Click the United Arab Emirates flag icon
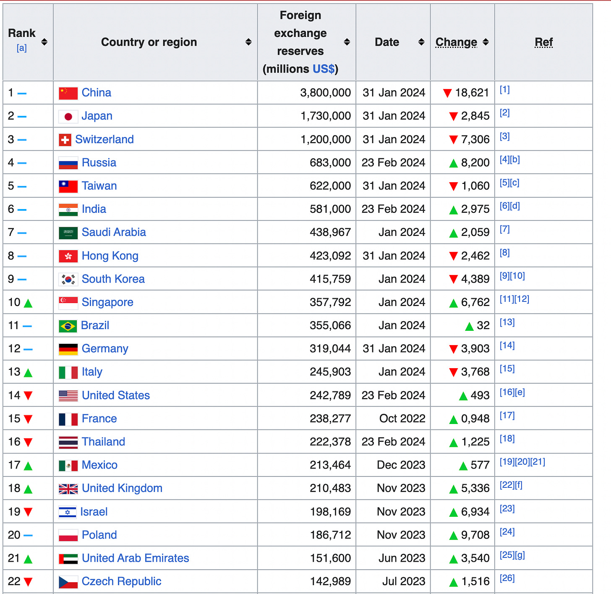611x594 pixels. pos(68,559)
